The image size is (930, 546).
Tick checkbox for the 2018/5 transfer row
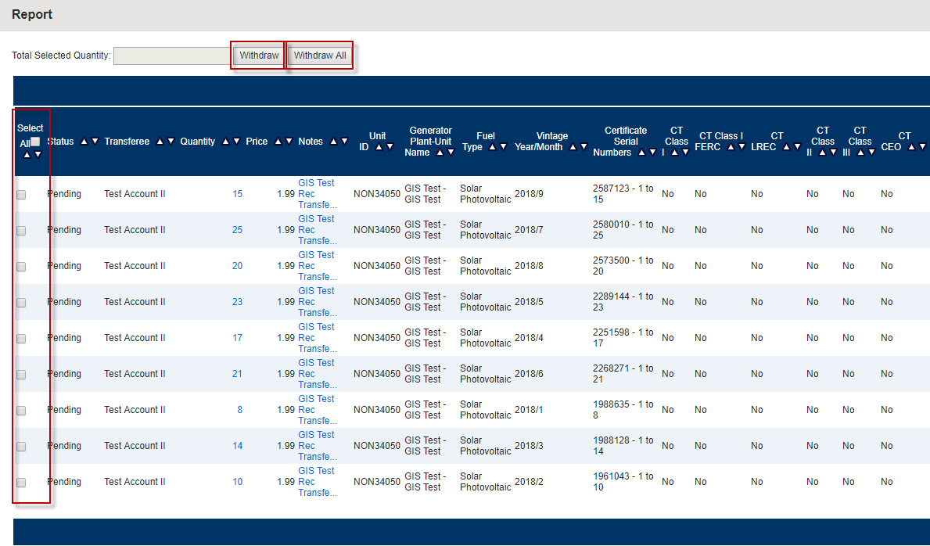(21, 303)
